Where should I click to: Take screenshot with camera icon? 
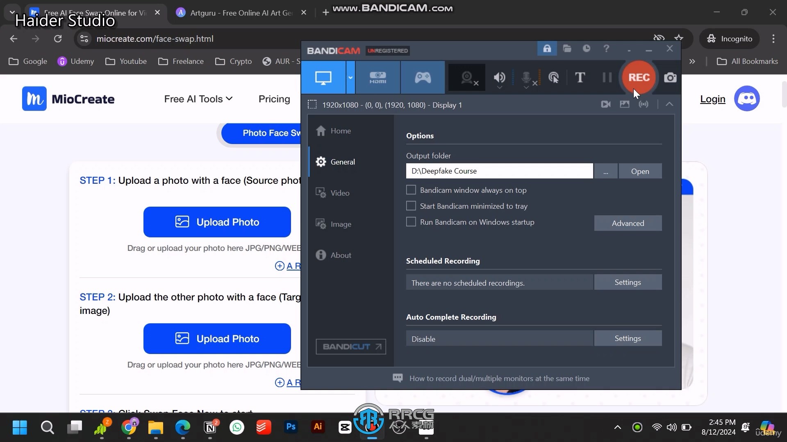(x=670, y=77)
